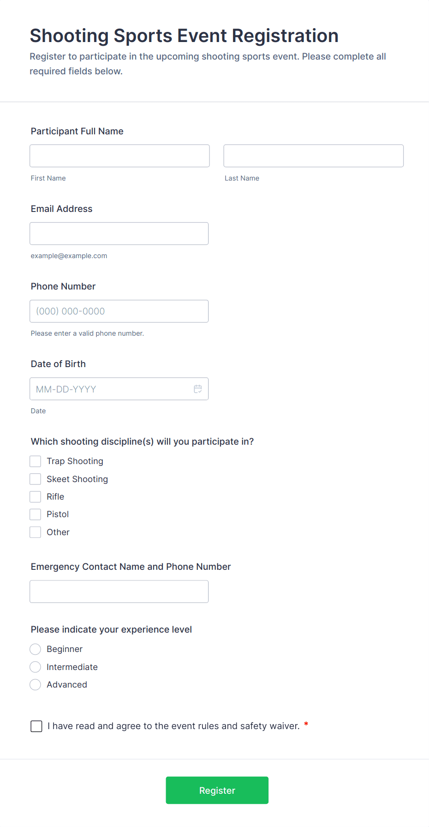Select the Pistol checkbox

coord(36,514)
